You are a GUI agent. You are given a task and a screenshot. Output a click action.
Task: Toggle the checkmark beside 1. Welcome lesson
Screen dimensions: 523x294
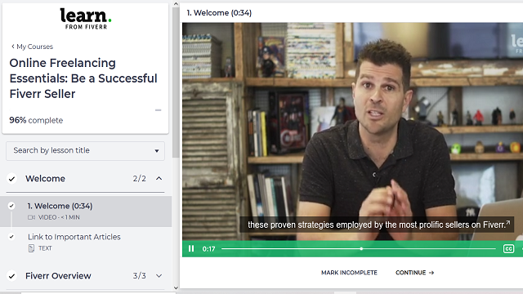tap(11, 206)
